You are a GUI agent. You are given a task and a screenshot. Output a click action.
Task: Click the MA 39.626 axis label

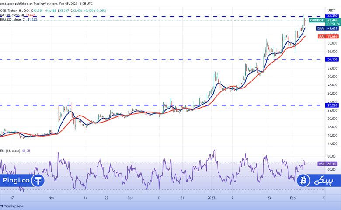click(328, 36)
